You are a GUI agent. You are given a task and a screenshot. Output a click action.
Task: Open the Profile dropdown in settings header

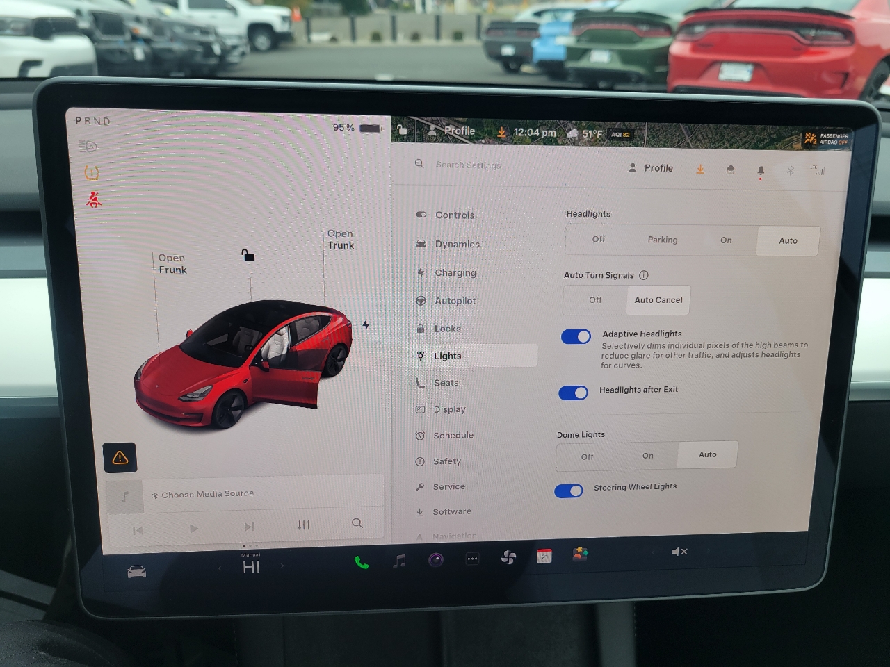pos(651,168)
